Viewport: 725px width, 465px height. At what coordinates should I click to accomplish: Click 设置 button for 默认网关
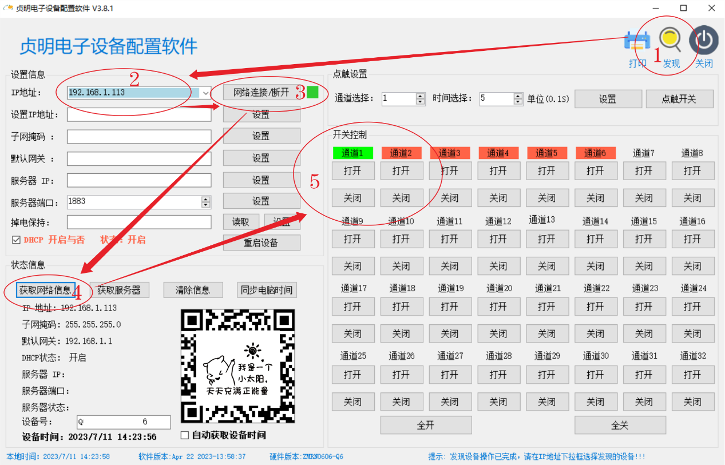pos(262,158)
